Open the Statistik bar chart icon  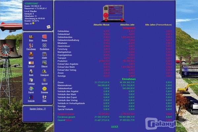pyautogui.click(x=31, y=97)
